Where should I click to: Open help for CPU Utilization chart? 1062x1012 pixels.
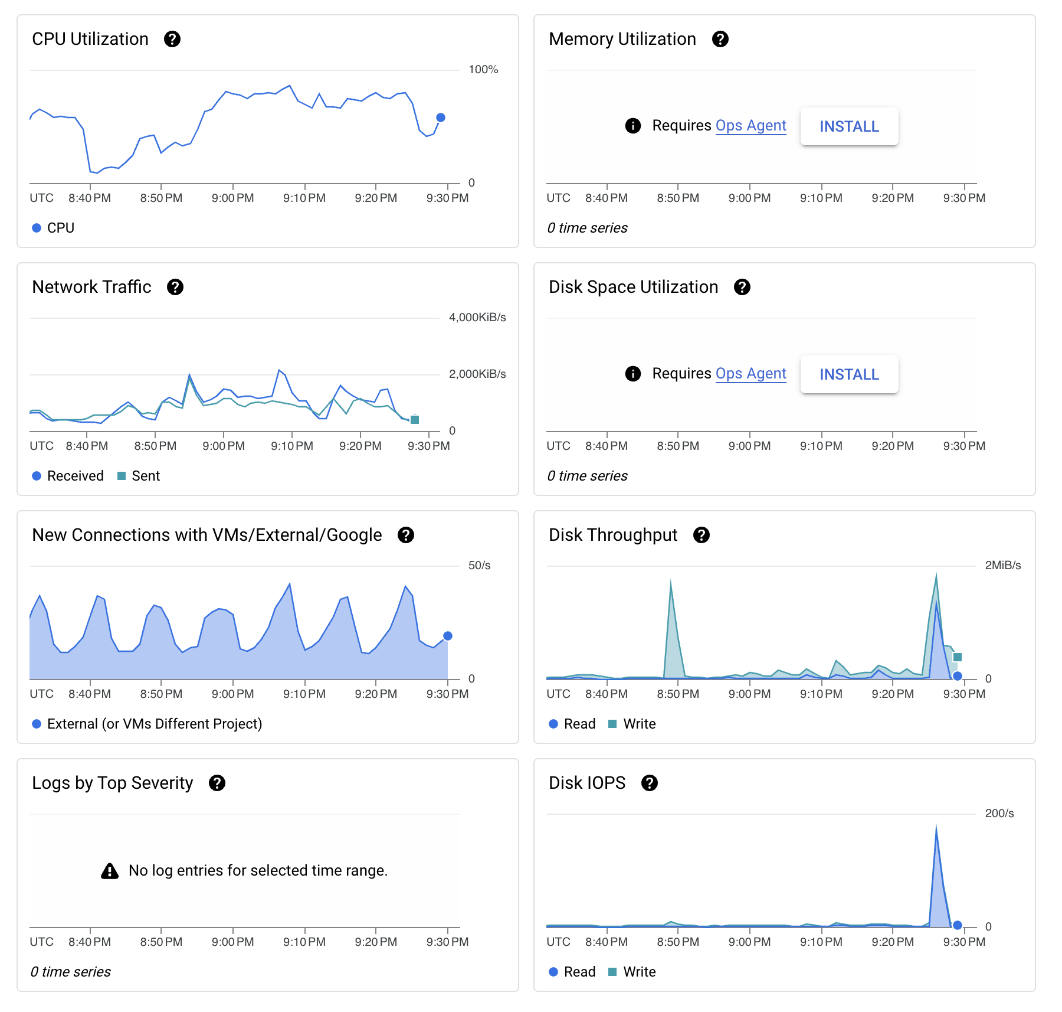(172, 39)
